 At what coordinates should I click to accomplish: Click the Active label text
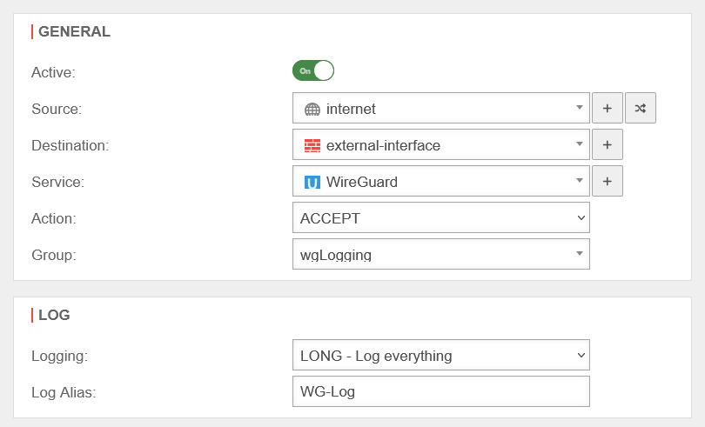53,72
